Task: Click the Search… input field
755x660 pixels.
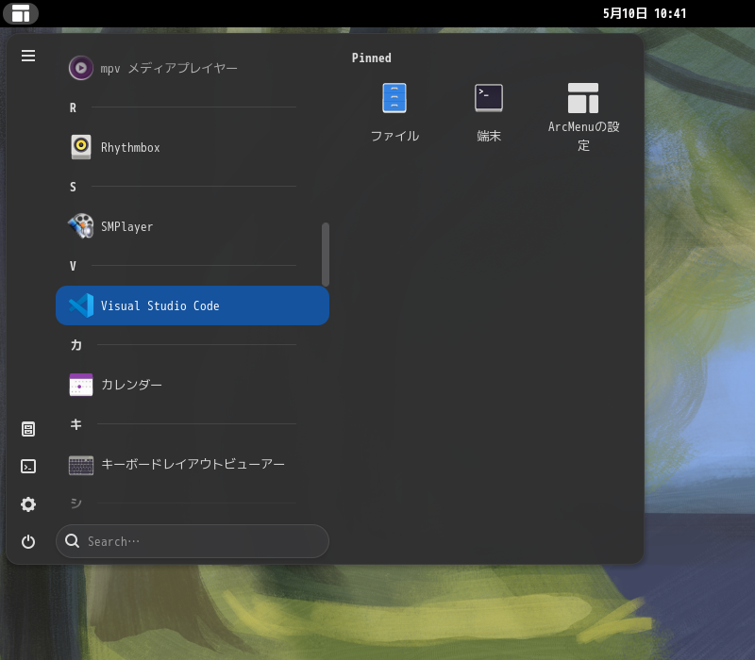Action: click(x=193, y=541)
